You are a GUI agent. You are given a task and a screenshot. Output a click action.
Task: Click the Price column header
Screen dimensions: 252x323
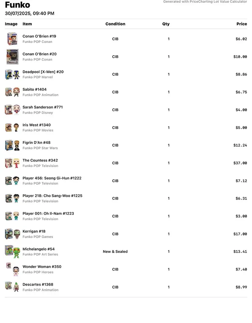[x=242, y=24]
